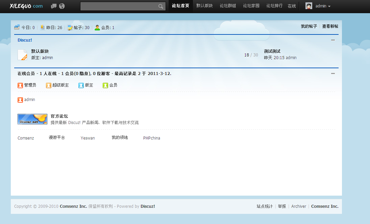Open latest thread 测试测试
This screenshot has height=224, width=370.
(x=272, y=51)
